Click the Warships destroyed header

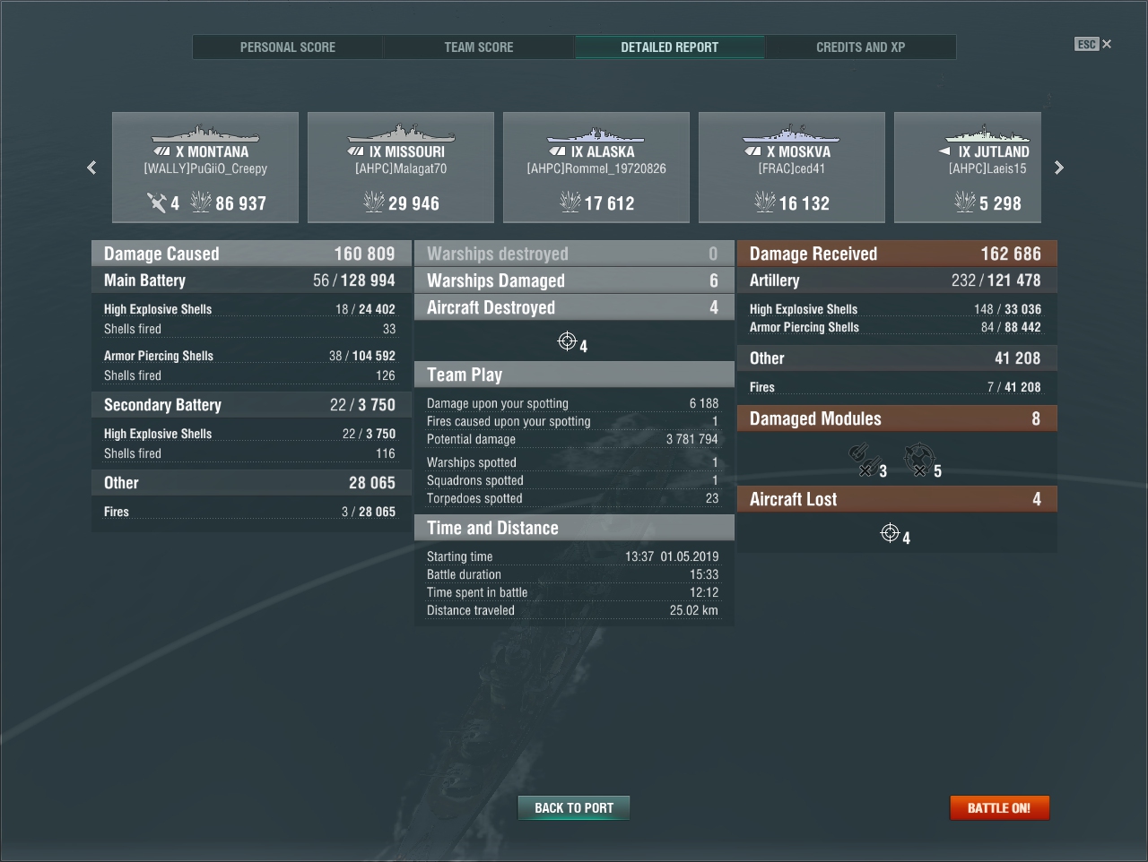pos(574,254)
